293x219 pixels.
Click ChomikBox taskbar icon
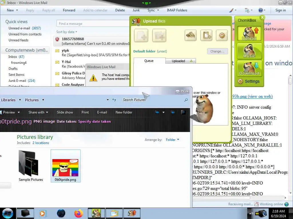pyautogui.click(x=96, y=213)
